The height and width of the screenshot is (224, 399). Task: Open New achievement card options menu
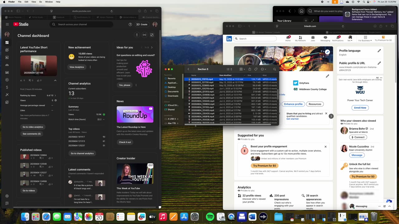pyautogui.click(x=90, y=67)
